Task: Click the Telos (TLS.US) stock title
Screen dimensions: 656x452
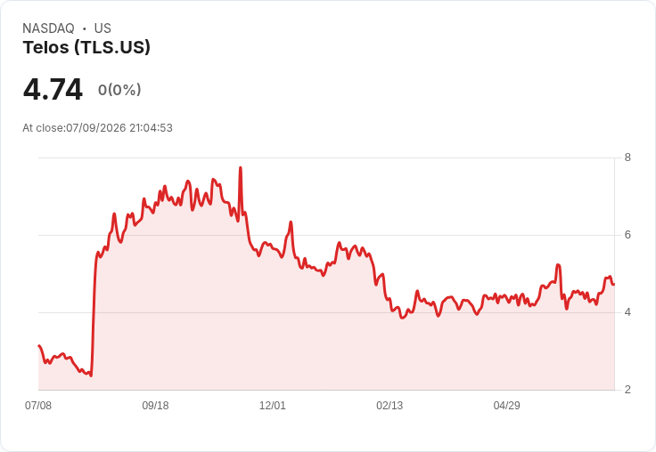Action: [86, 47]
